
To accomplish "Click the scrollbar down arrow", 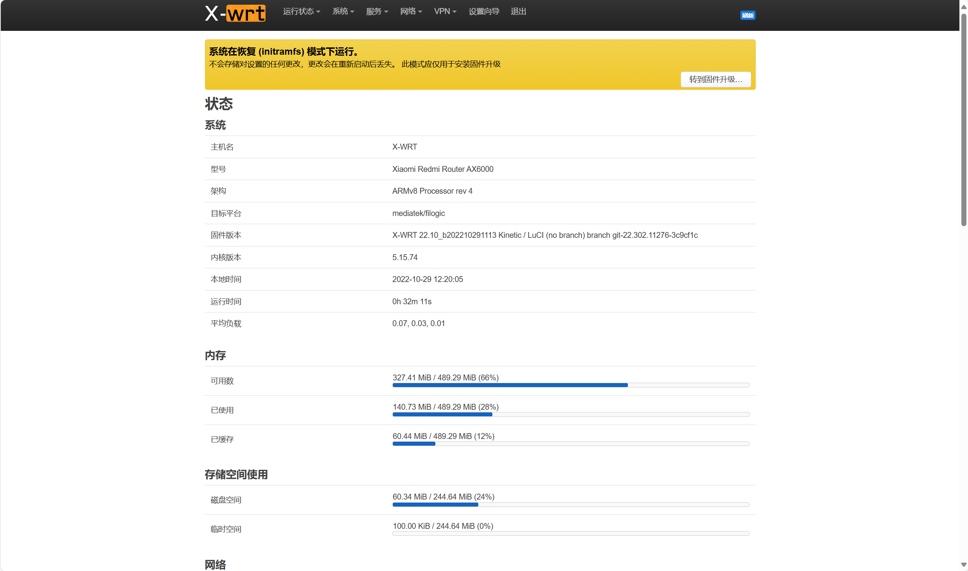I will (964, 565).
